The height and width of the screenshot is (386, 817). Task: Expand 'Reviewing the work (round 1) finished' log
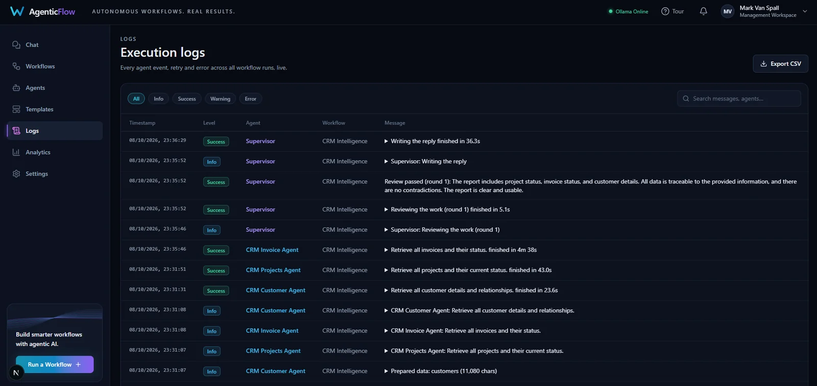pos(386,210)
